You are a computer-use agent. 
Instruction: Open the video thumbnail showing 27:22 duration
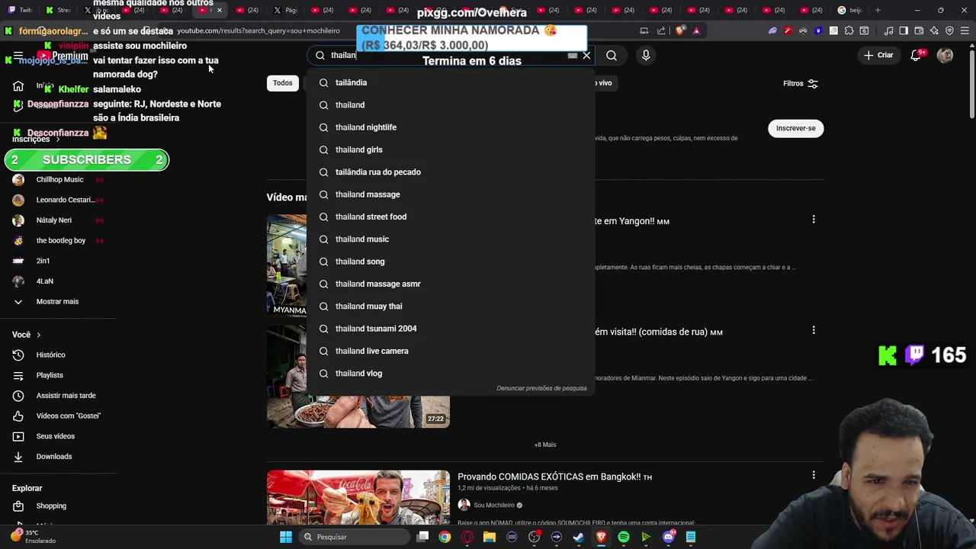tap(358, 377)
